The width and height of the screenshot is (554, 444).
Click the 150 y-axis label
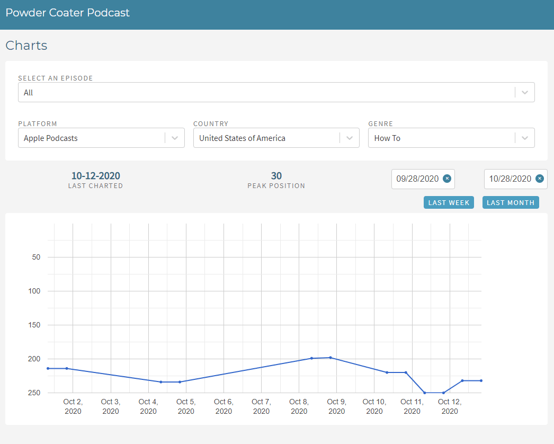[34, 325]
